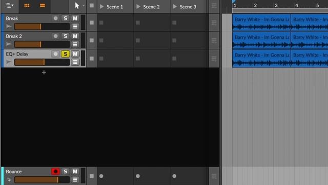Adjust the EQ+ Delay track volume slider
This screenshot has height=185, width=328.
point(42,62)
